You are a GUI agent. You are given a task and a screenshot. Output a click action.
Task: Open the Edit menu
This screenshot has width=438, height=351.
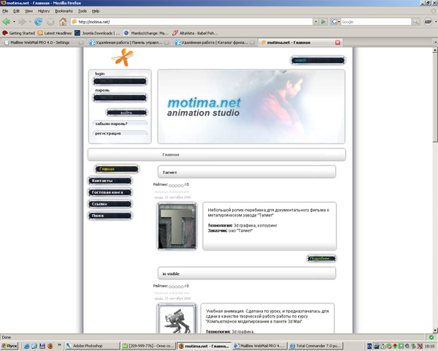click(x=17, y=11)
